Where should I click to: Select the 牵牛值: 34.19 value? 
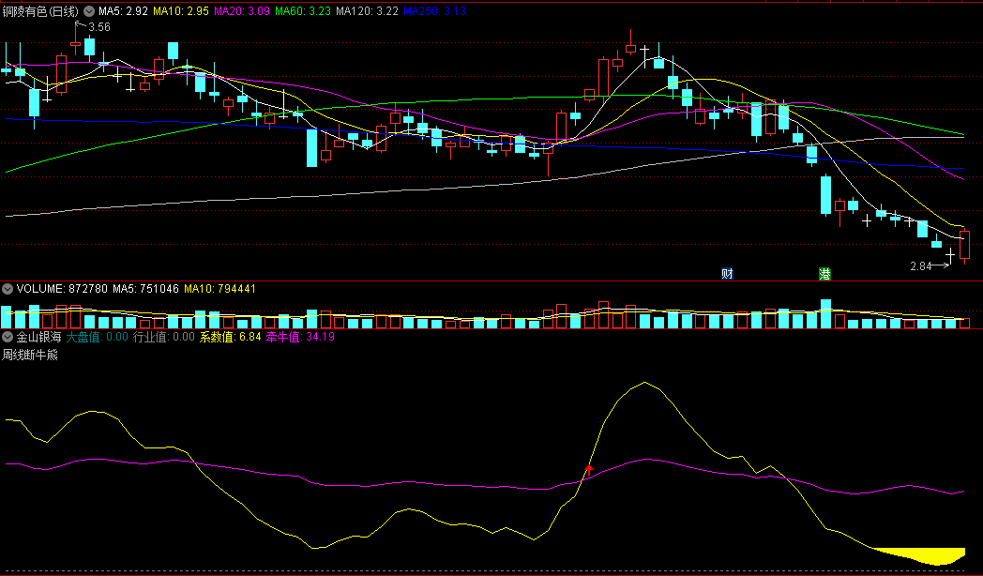click(x=300, y=337)
